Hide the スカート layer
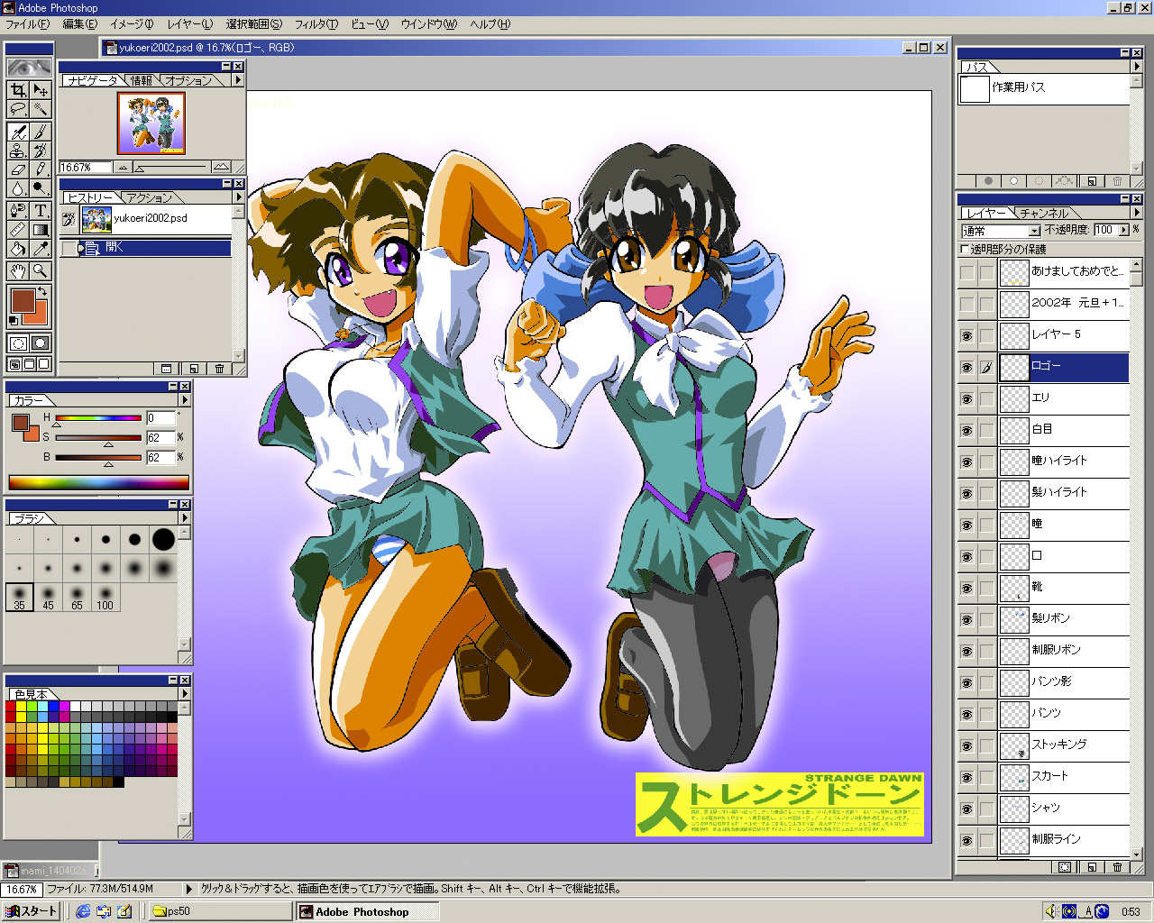Viewport: 1154px width, 923px height. click(966, 777)
